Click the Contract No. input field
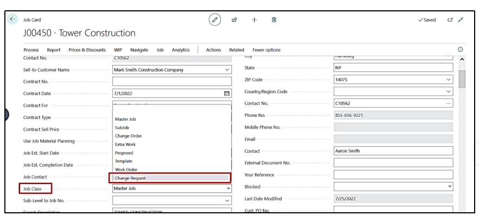The height and width of the screenshot is (222, 479). [x=172, y=81]
